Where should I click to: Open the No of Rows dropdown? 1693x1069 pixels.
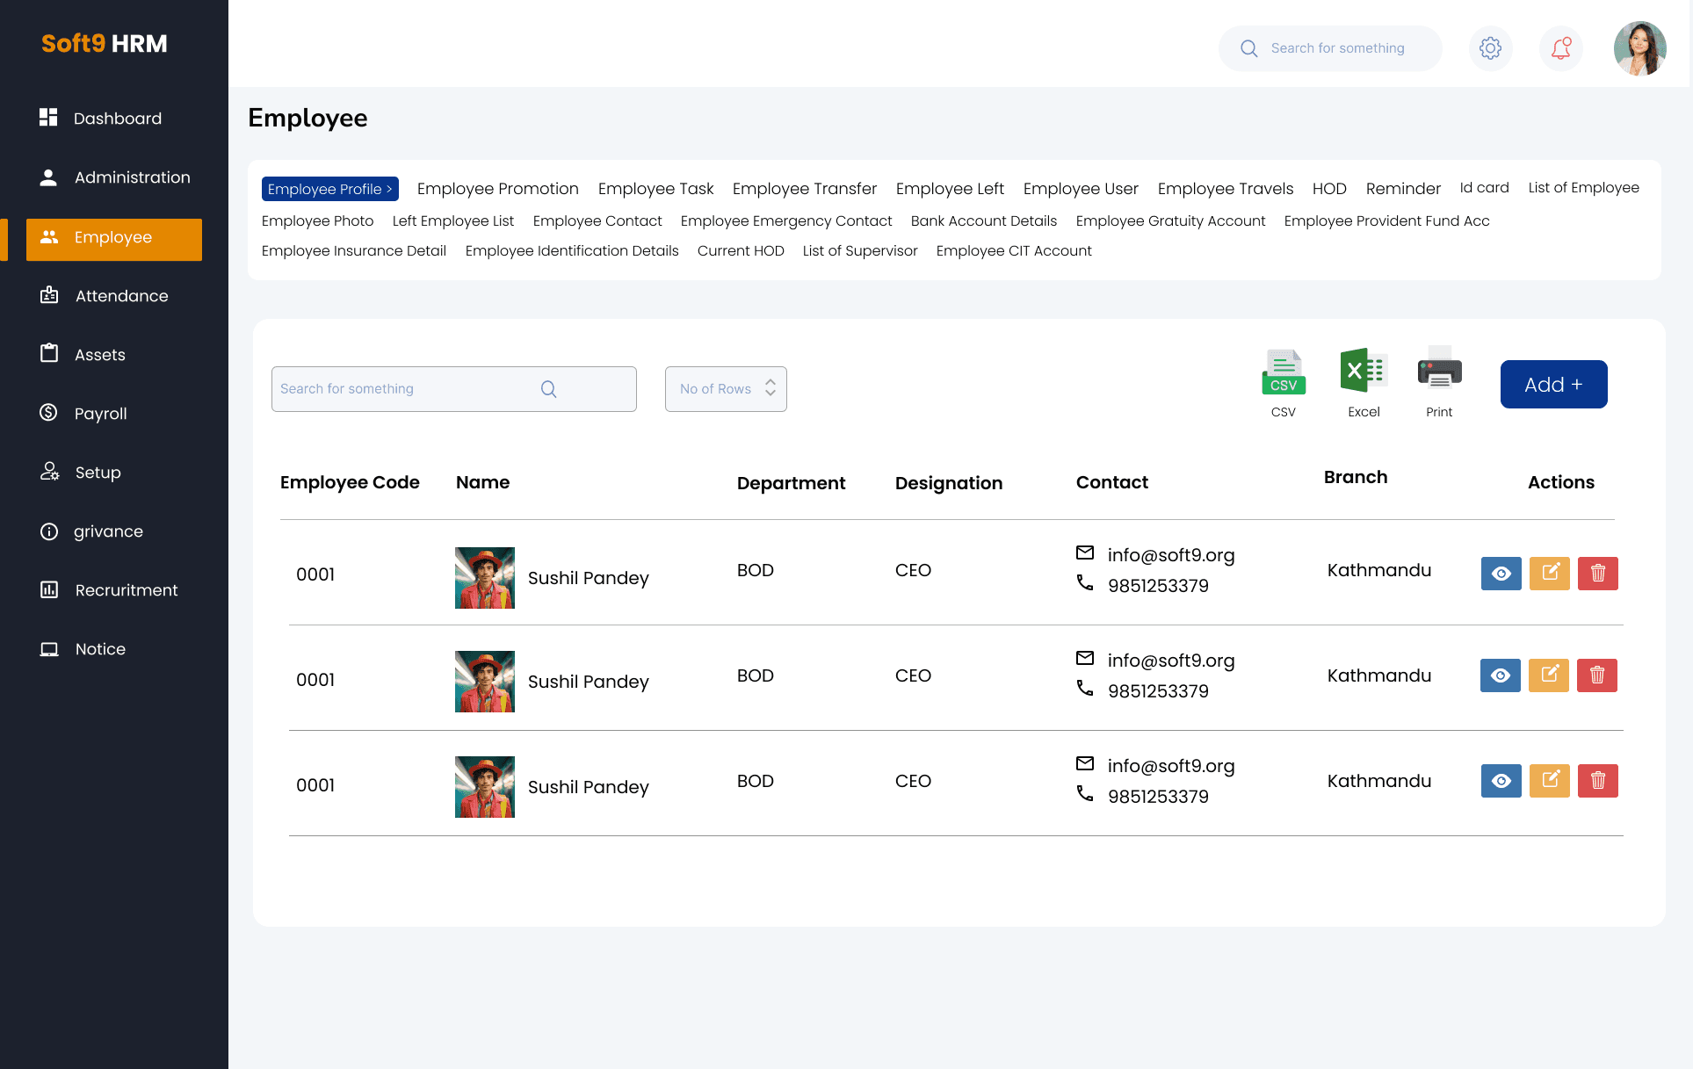pyautogui.click(x=726, y=389)
